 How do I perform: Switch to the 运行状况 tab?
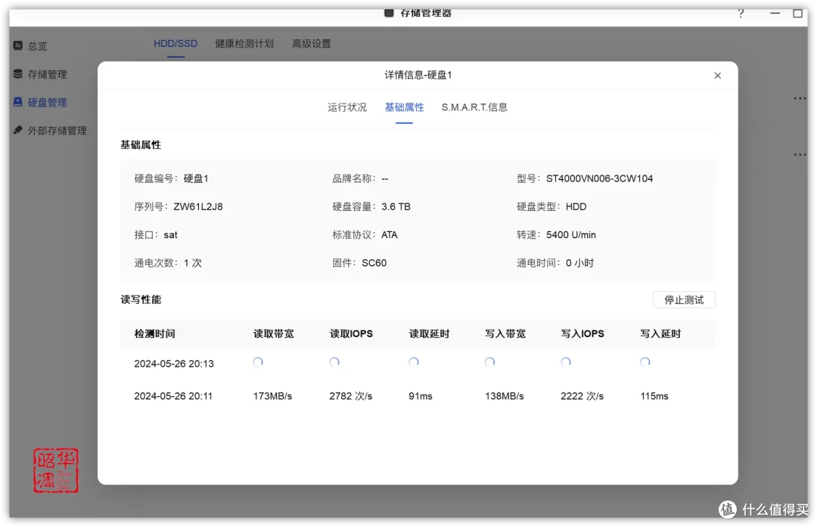point(347,107)
